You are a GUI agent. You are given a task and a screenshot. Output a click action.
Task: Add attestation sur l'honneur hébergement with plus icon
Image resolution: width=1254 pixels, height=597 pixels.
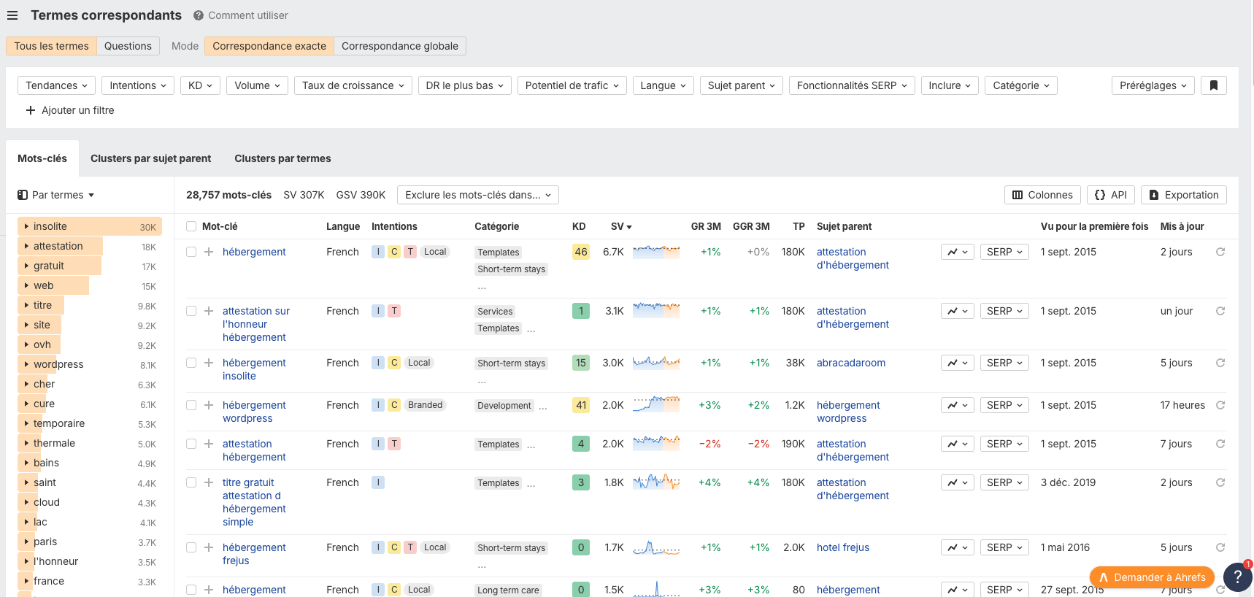209,311
